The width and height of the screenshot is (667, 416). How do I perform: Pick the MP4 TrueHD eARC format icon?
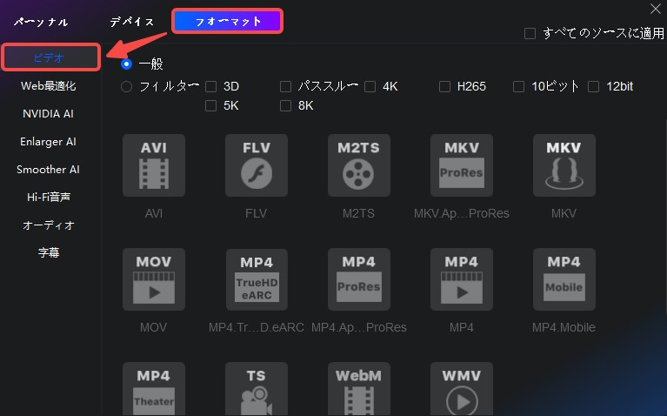256,279
